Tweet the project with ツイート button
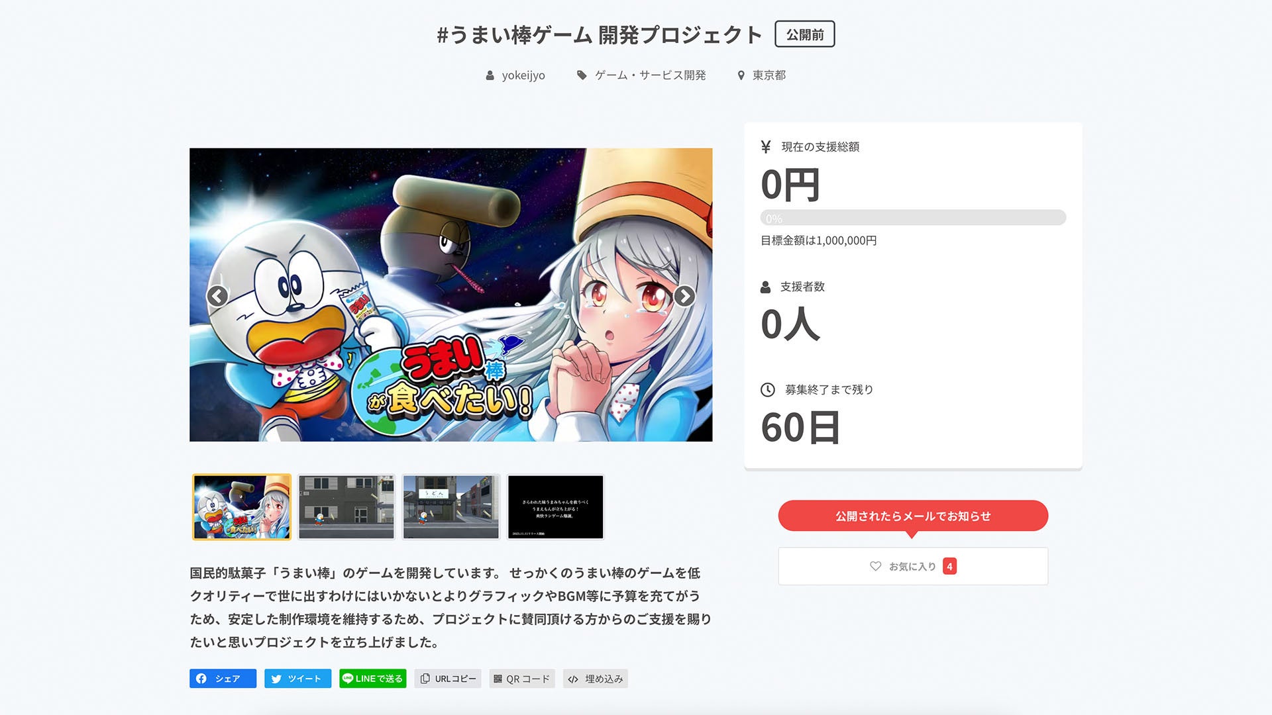 pos(297,679)
